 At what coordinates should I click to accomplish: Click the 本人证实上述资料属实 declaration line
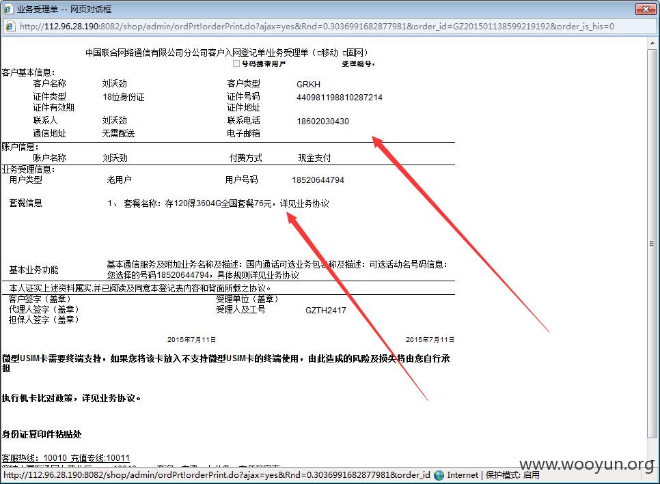pos(140,289)
